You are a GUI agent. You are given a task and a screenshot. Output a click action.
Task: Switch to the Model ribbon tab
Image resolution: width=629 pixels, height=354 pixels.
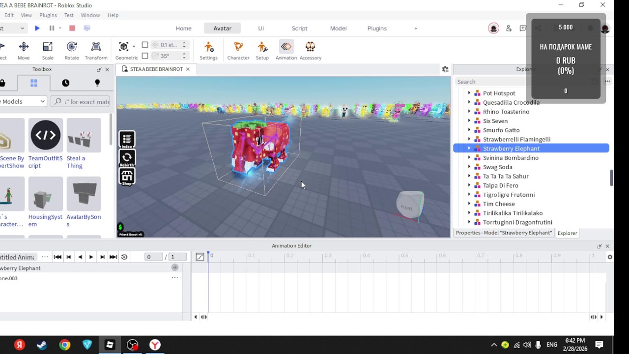(338, 29)
